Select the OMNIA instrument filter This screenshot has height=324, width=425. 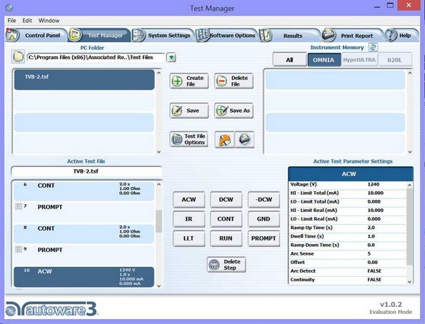point(324,60)
